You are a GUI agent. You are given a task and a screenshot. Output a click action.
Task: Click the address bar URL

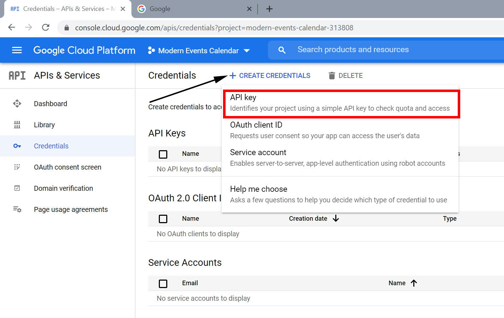(214, 28)
